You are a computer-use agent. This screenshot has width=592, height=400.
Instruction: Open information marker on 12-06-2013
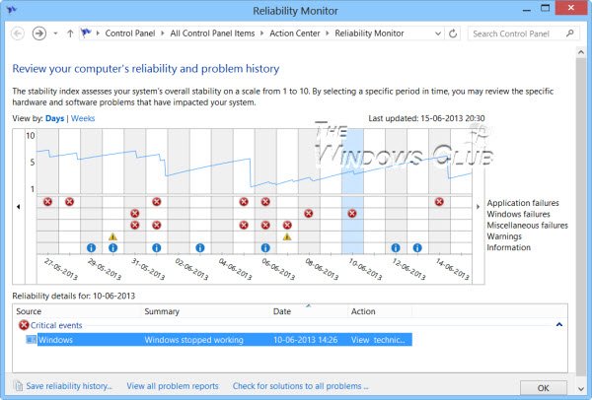pos(396,247)
